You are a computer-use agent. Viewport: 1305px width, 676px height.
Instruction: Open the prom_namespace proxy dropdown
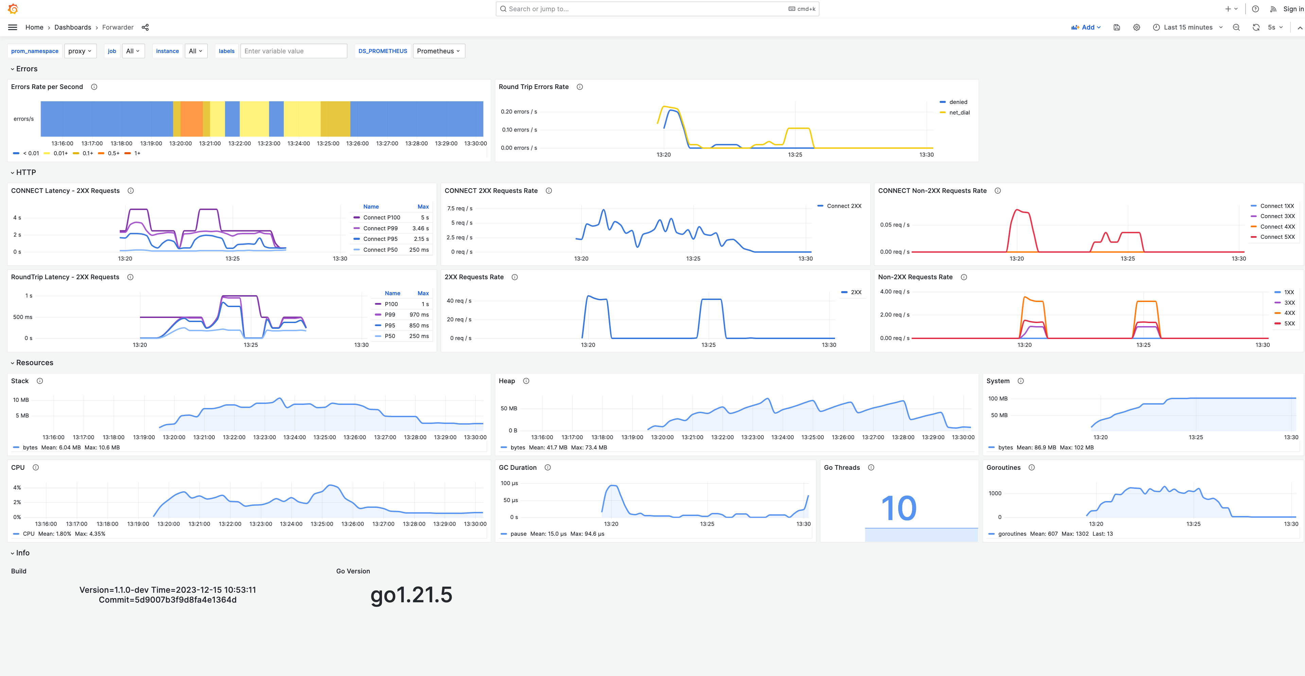coord(80,51)
